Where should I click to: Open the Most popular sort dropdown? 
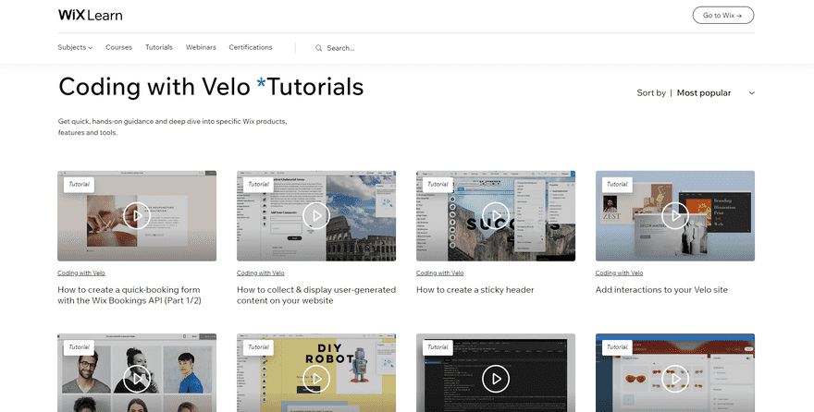(x=704, y=92)
